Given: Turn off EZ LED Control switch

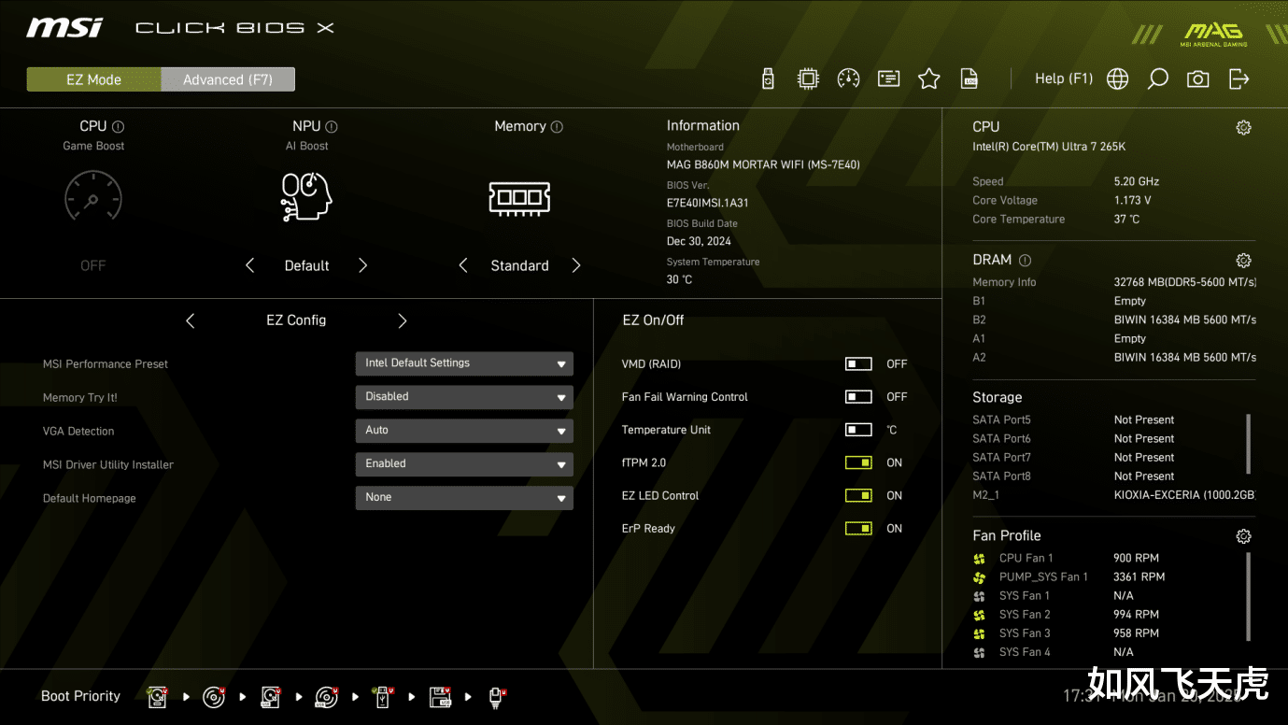Looking at the screenshot, I should click(x=858, y=495).
